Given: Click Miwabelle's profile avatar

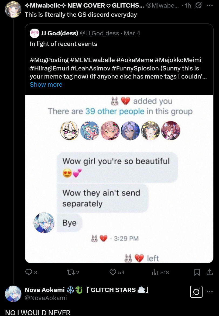Looking at the screenshot, I should pos(13,9).
